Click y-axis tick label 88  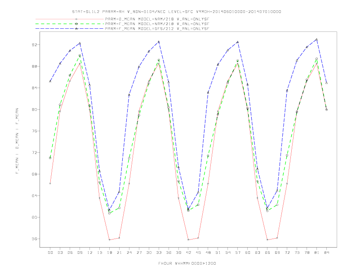tap(34, 66)
